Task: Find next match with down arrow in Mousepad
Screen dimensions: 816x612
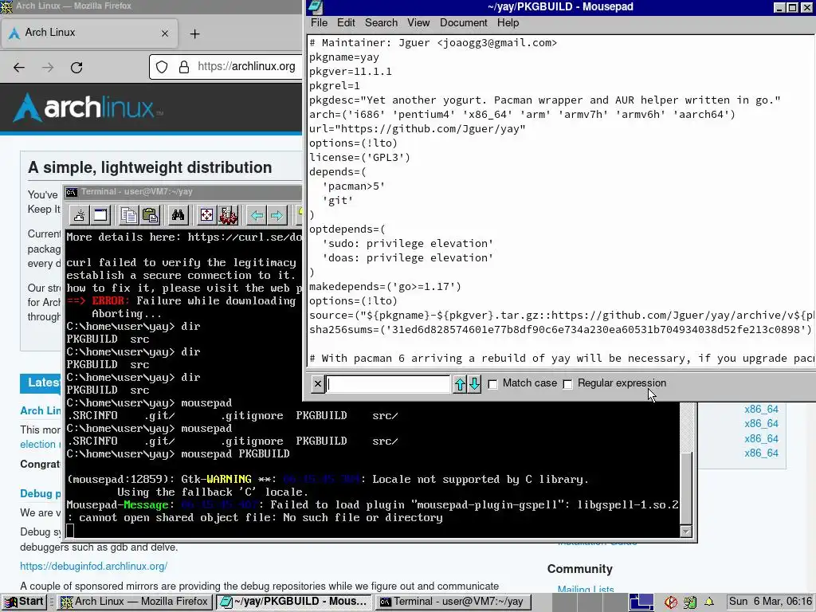Action: pos(474,384)
